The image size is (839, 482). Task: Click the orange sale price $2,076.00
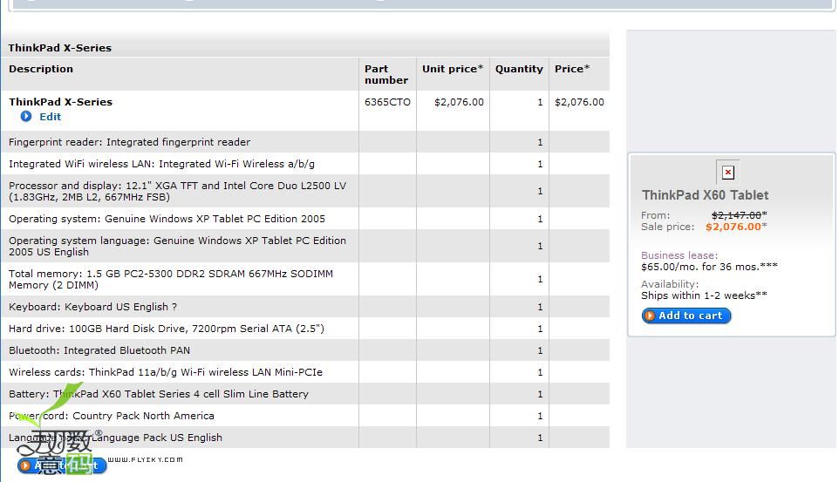click(x=733, y=227)
